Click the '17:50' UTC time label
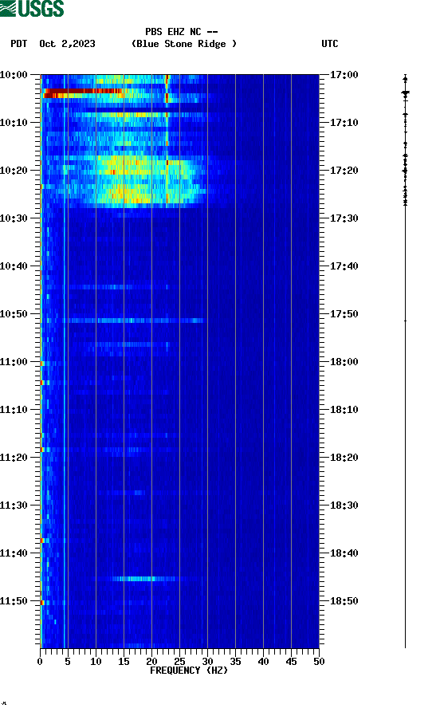Screen dimensions: 440x712 click(344, 314)
